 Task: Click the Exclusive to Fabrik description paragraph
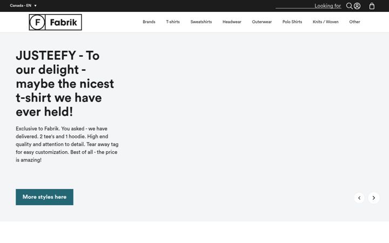click(x=67, y=144)
